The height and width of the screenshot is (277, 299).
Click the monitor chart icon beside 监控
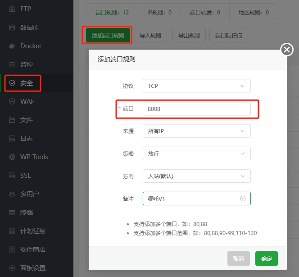pos(12,65)
